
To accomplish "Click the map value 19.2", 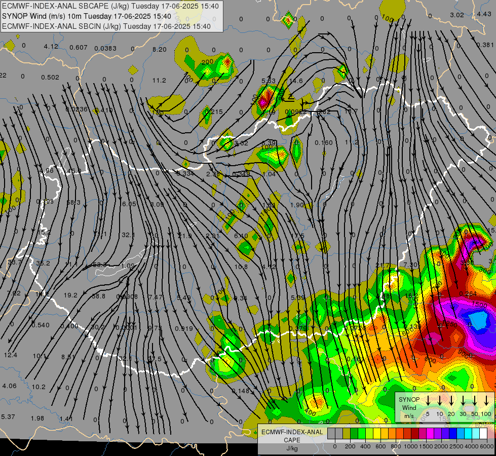I will pyautogui.click(x=70, y=295).
